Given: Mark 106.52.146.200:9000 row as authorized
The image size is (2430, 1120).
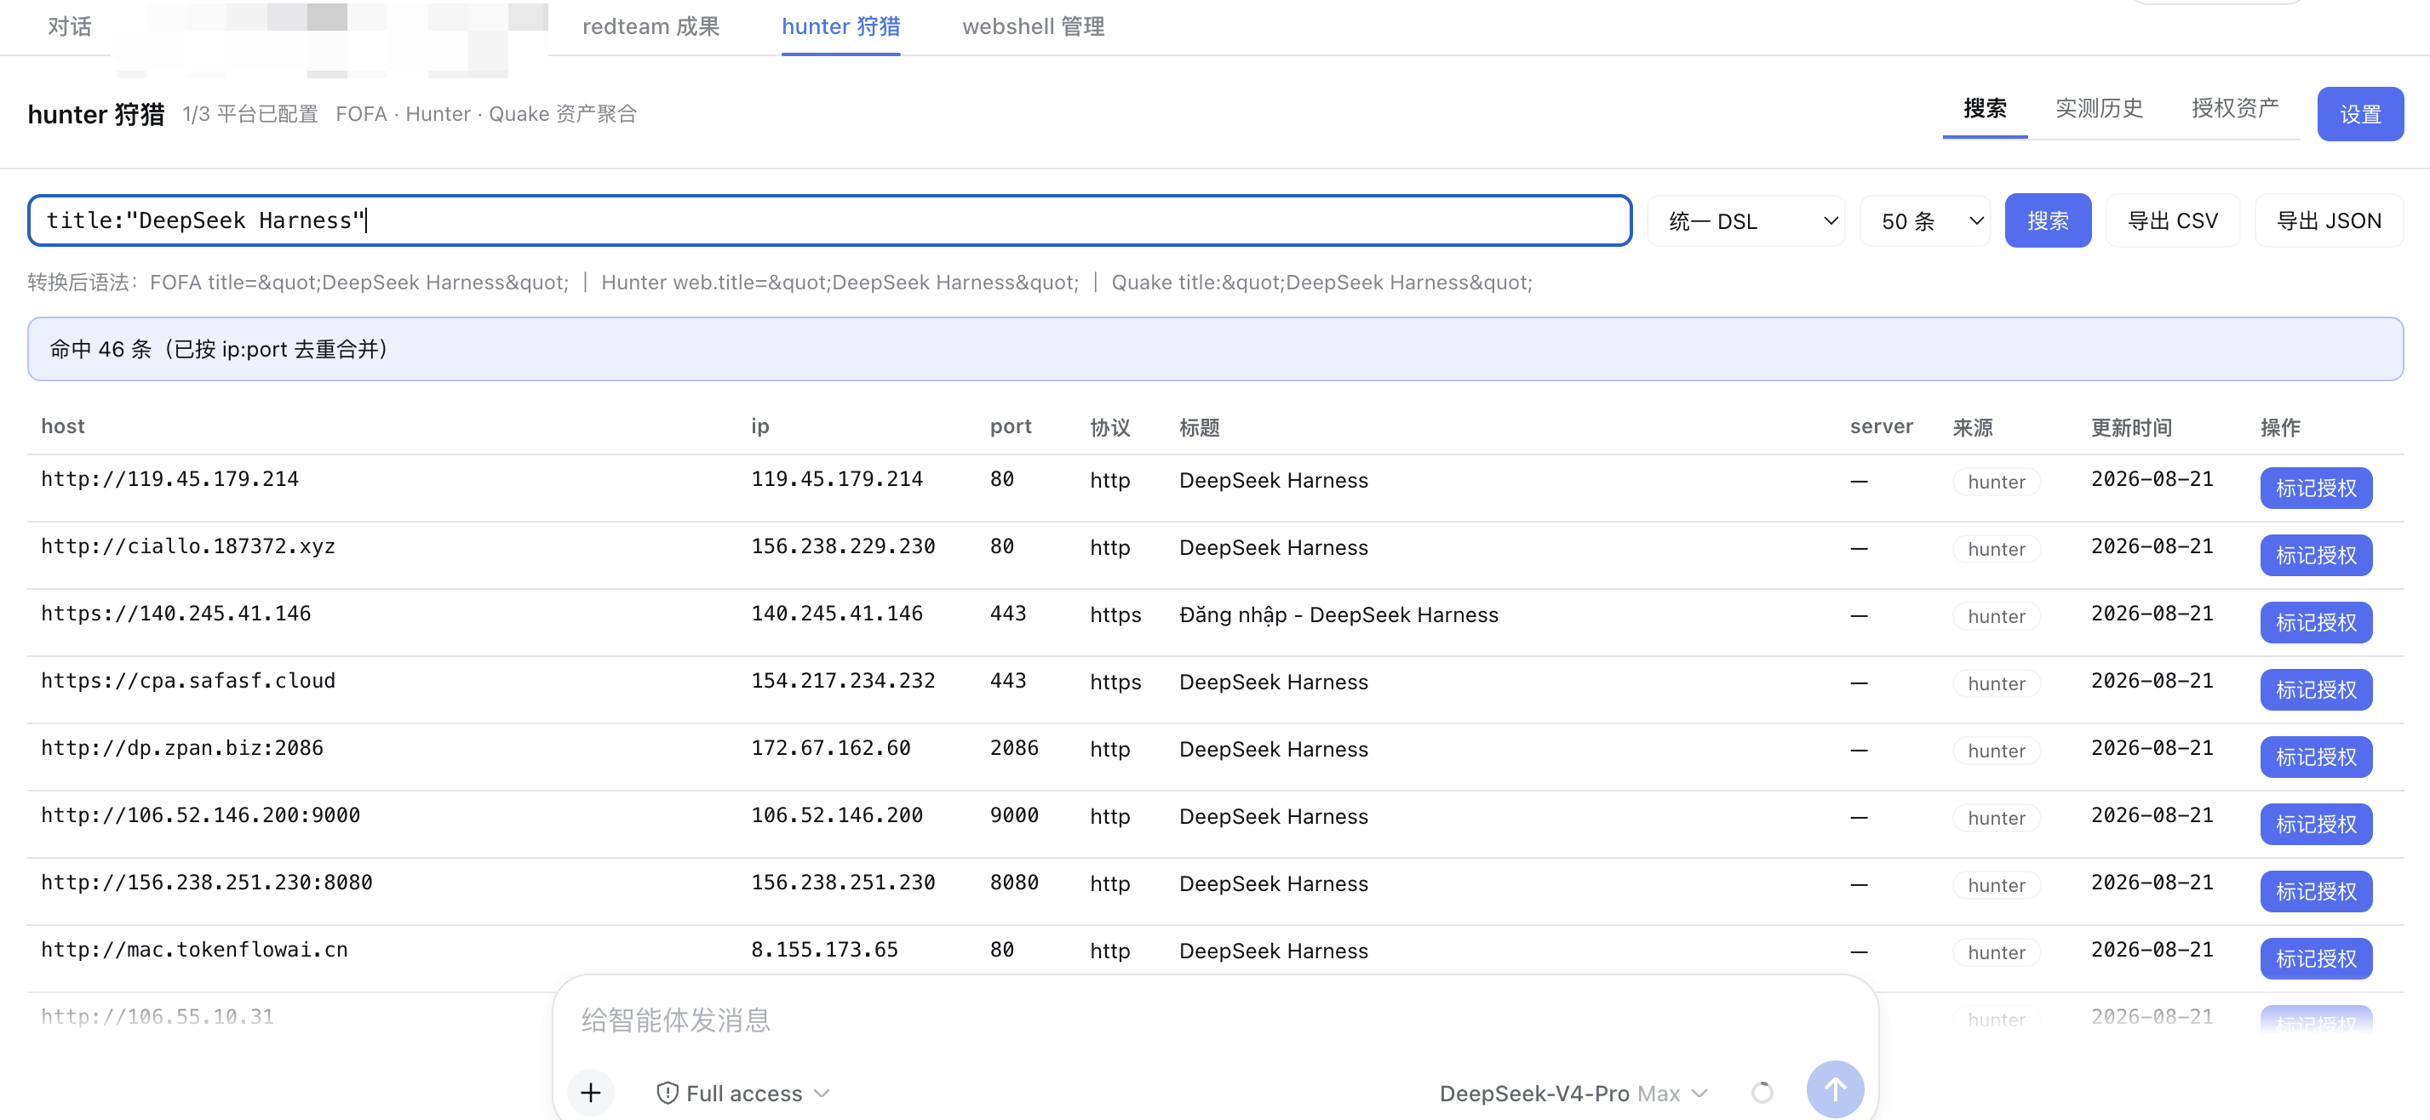Looking at the screenshot, I should coord(2316,824).
